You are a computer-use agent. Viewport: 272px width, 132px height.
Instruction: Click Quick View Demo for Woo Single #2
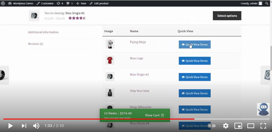(195, 77)
